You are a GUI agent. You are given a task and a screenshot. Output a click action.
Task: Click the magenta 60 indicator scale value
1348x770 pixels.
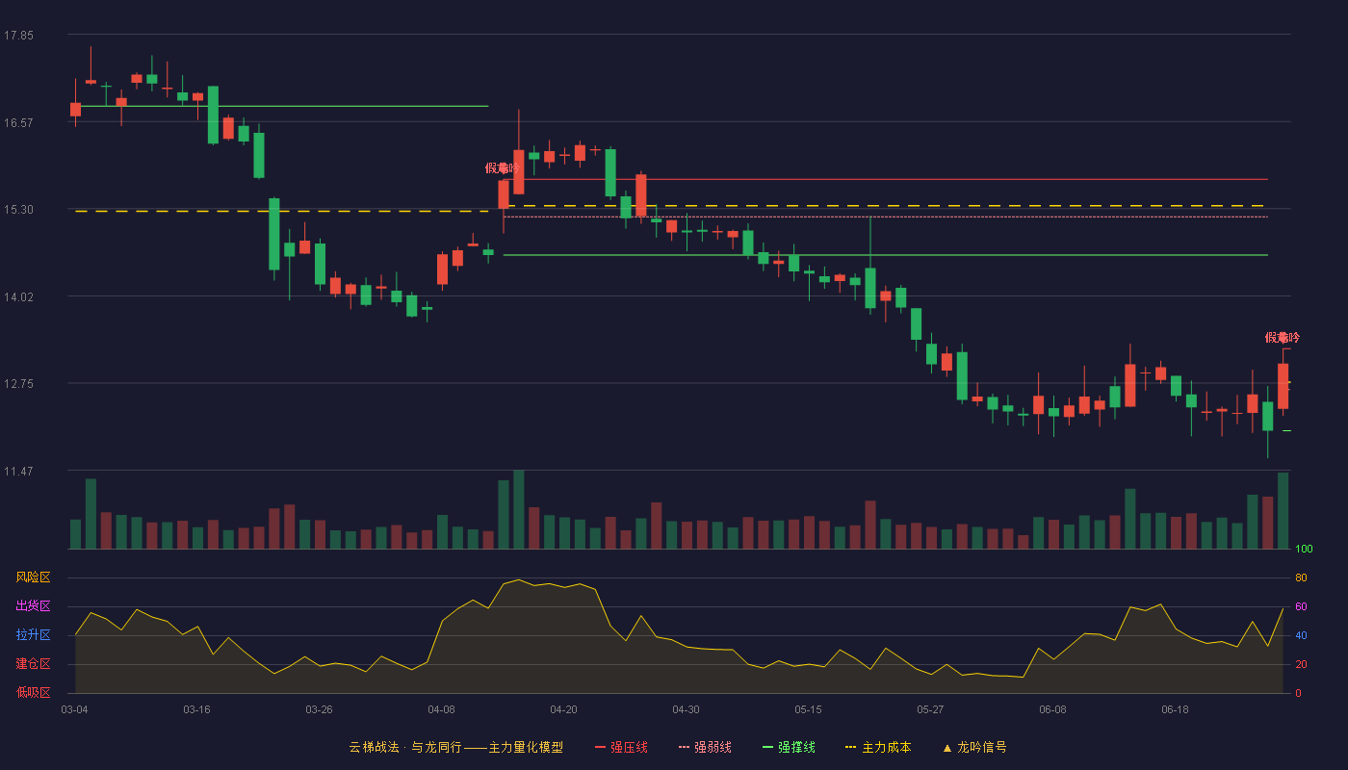(x=1301, y=606)
